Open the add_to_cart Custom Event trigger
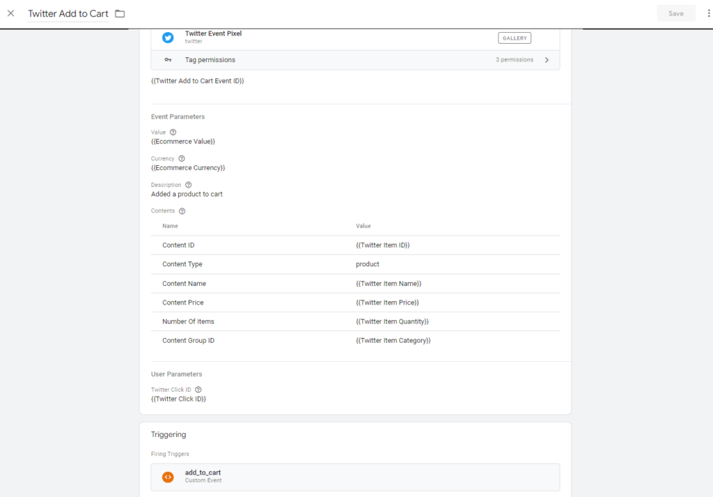Image resolution: width=713 pixels, height=497 pixels. (355, 477)
